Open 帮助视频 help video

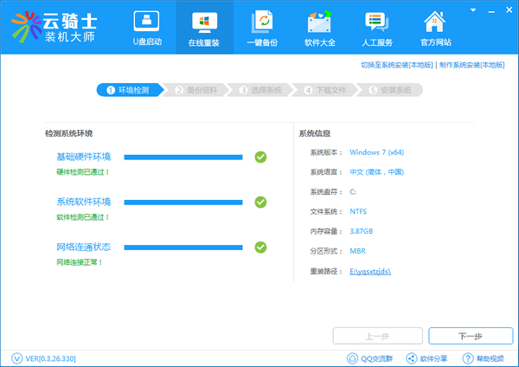pos(484,357)
